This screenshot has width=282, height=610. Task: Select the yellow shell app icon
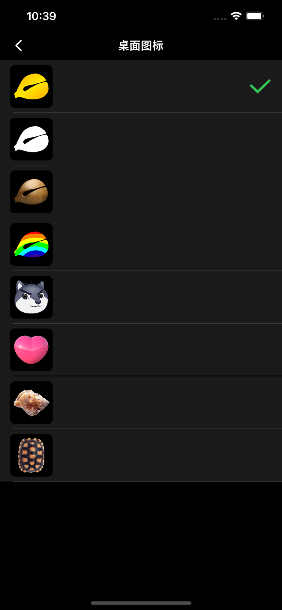[31, 86]
